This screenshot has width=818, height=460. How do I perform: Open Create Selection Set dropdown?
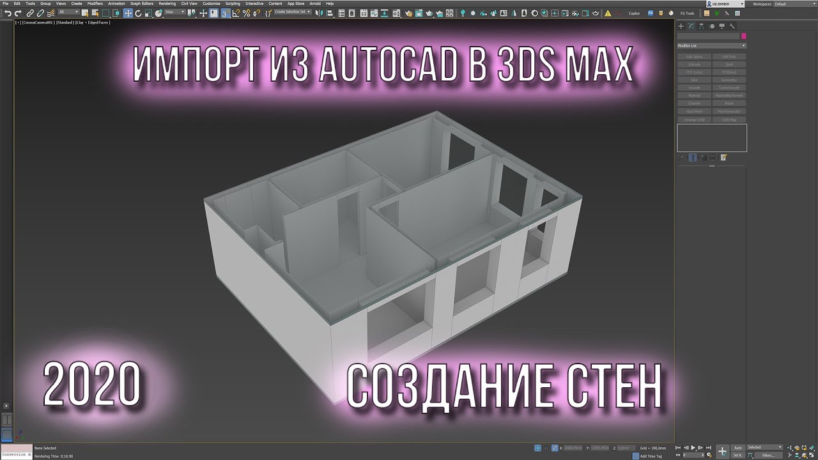pos(293,12)
